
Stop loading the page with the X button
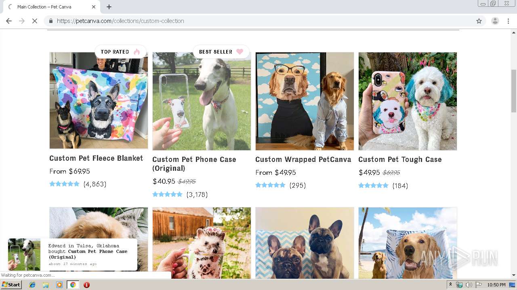(x=35, y=21)
